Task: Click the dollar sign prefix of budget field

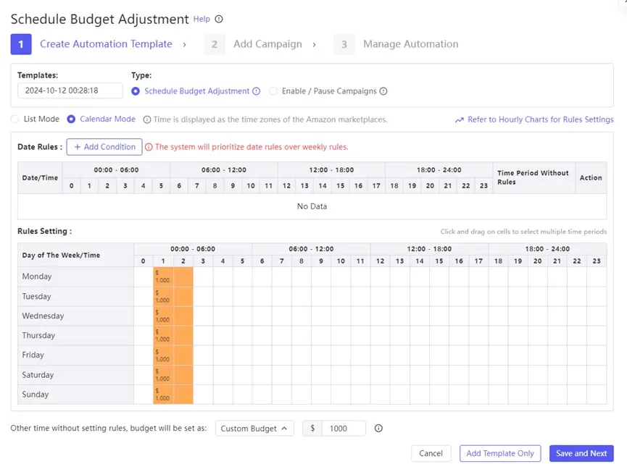Action: (x=312, y=428)
